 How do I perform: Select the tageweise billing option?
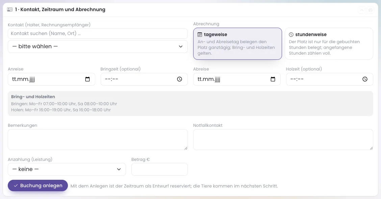click(237, 44)
